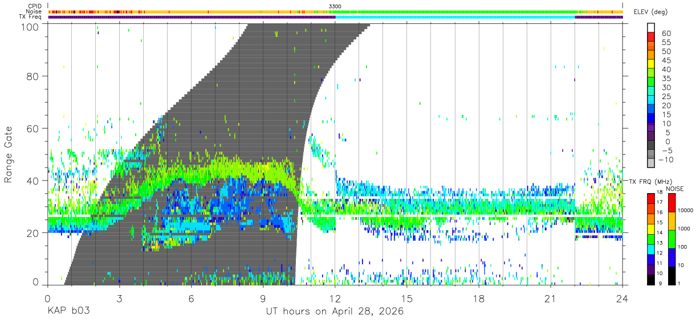The height and width of the screenshot is (323, 700).
Task: Click the Range Gate axis title
Action: click(x=9, y=154)
